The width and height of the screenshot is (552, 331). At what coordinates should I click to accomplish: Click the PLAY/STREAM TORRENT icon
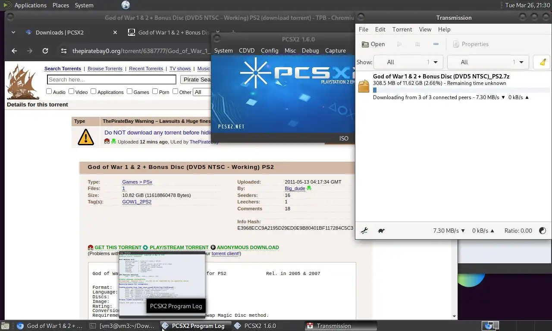pyautogui.click(x=145, y=247)
